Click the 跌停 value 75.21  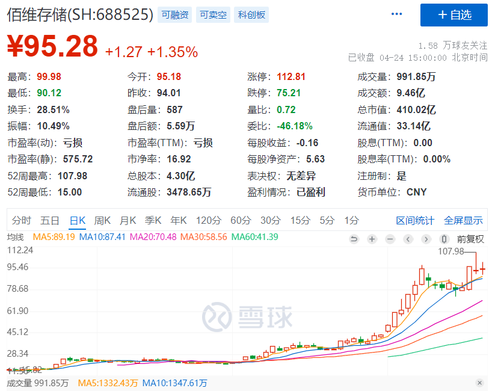point(289,93)
